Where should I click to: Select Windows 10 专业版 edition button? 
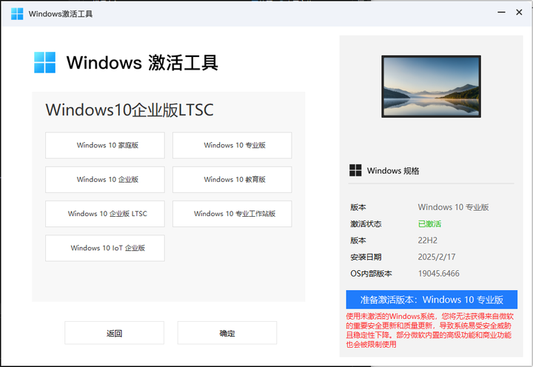click(x=232, y=146)
